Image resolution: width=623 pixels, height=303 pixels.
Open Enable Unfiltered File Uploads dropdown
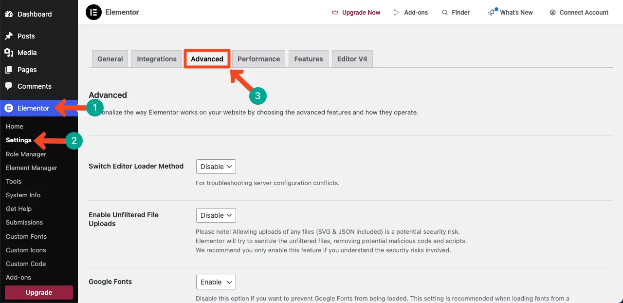point(216,215)
